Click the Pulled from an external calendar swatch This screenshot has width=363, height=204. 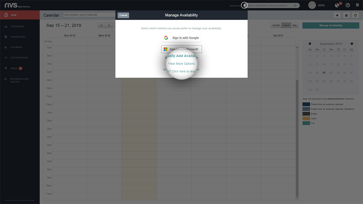[306, 104]
